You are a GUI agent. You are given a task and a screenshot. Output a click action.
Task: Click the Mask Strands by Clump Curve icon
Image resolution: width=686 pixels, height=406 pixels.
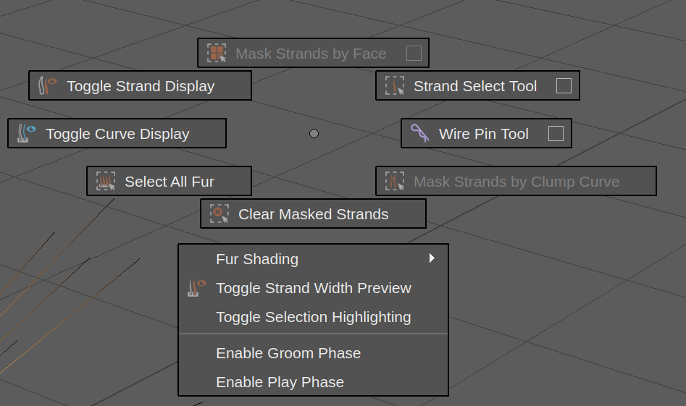pos(395,181)
